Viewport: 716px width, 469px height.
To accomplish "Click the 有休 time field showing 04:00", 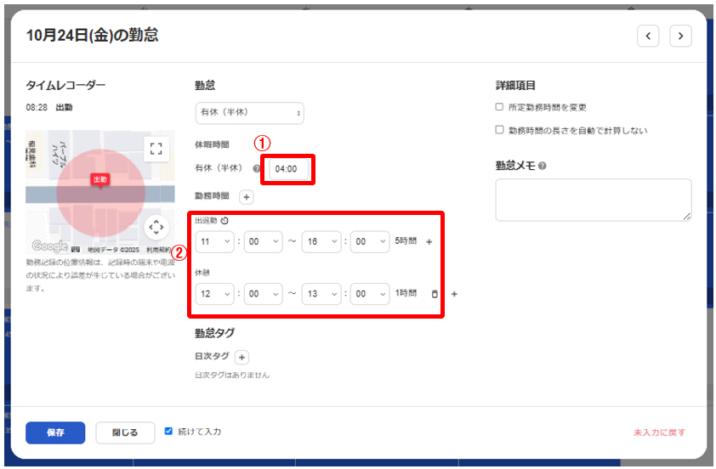I will [287, 169].
